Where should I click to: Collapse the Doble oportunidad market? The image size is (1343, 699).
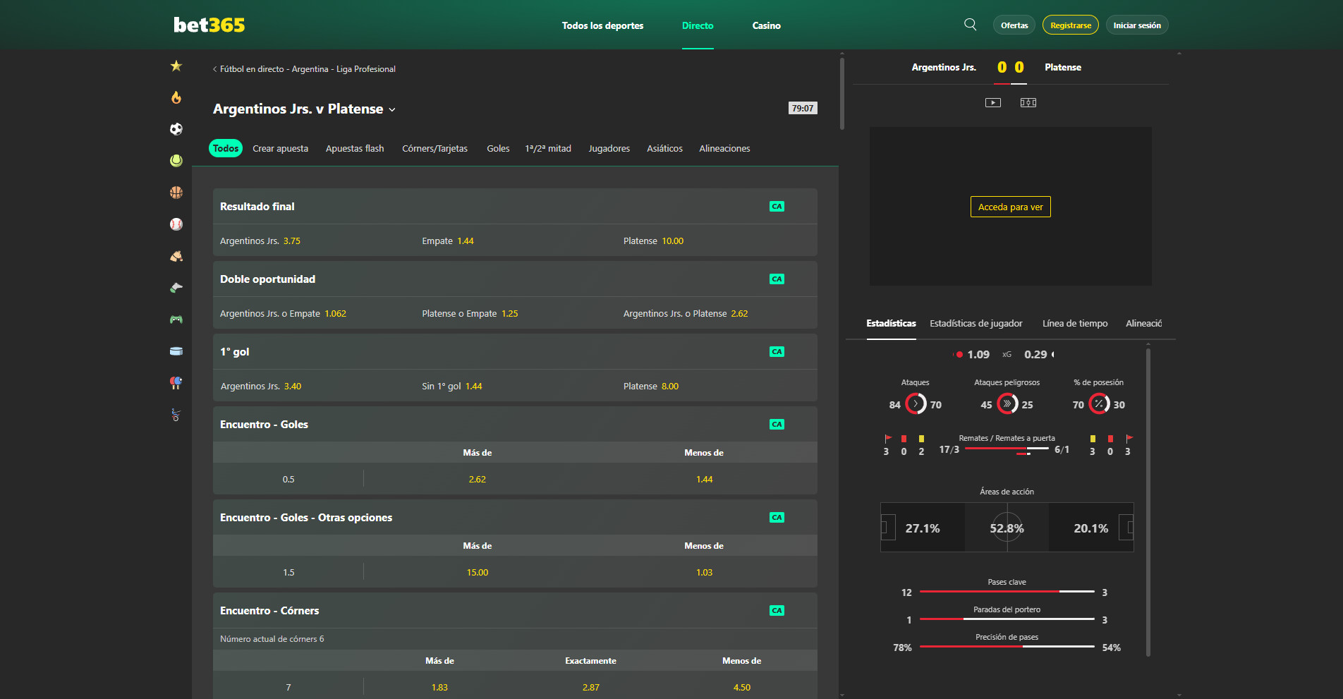point(515,279)
